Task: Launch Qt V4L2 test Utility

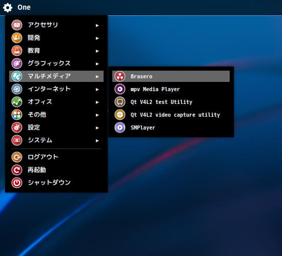Action: coord(171,102)
